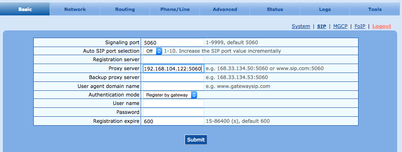
Task: Expand the Auto SIP port selection dropdown
Action: (x=152, y=51)
